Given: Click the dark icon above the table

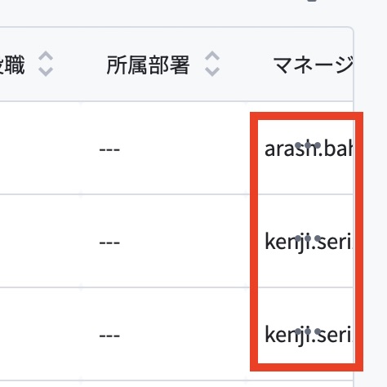Looking at the screenshot, I should point(313,1).
